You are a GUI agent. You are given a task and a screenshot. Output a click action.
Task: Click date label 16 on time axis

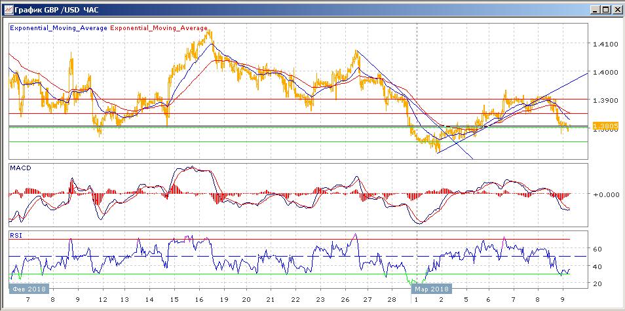[x=199, y=299]
